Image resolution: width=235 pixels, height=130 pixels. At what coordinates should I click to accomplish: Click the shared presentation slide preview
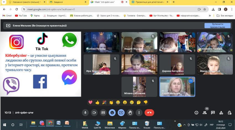coord(41,64)
